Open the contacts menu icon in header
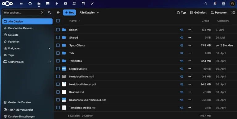 (223, 4)
